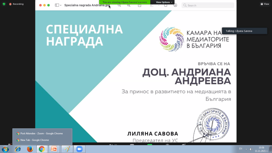Click the zoom-in magnifier in Preview toolbar

pos(129,5)
